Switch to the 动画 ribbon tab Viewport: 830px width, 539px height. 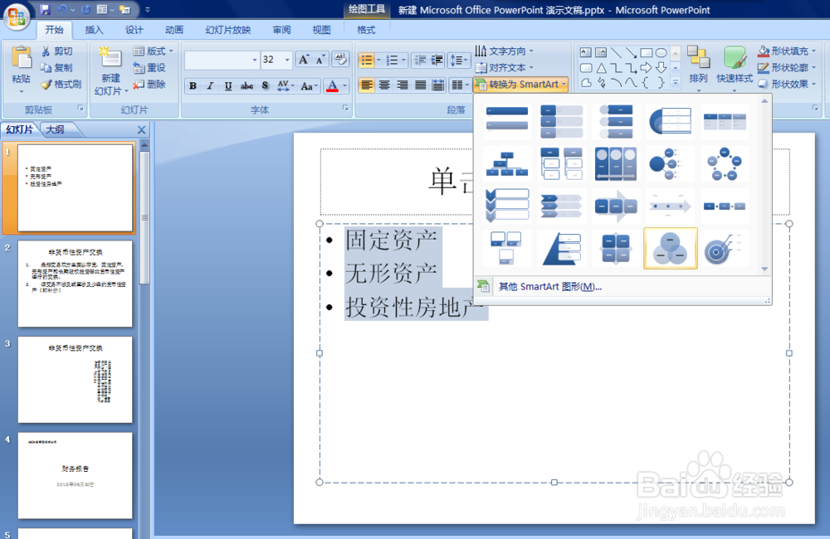point(174,30)
